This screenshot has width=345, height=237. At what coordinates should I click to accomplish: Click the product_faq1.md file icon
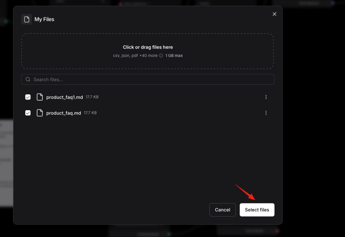pos(40,97)
